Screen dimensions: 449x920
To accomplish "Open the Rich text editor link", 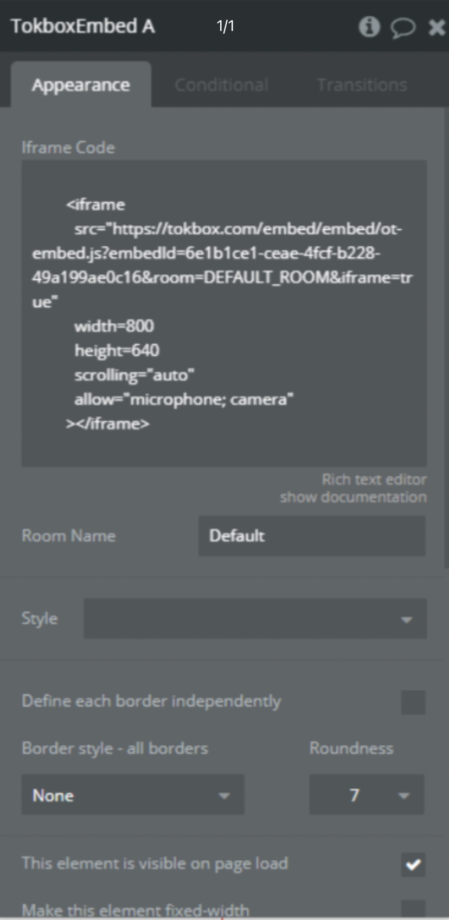I will point(374,479).
